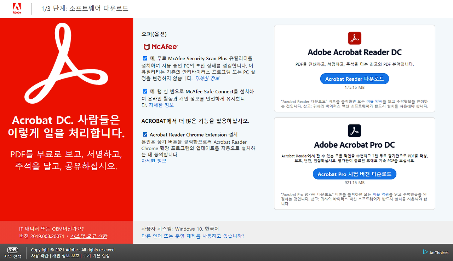Click the Acrobat Pro 시험 버전 다운로드 button
Screen dimensions: 453x261
(354, 174)
